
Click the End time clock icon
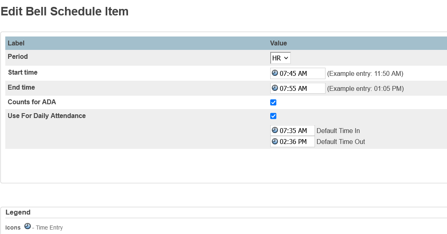click(x=275, y=88)
